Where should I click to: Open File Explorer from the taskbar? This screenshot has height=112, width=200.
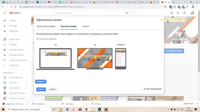pos(61,109)
